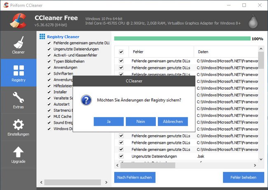Image resolution: width=268 pixels, height=190 pixels.
Task: Click the results vertical scrollbar thumb
Action: (261, 60)
